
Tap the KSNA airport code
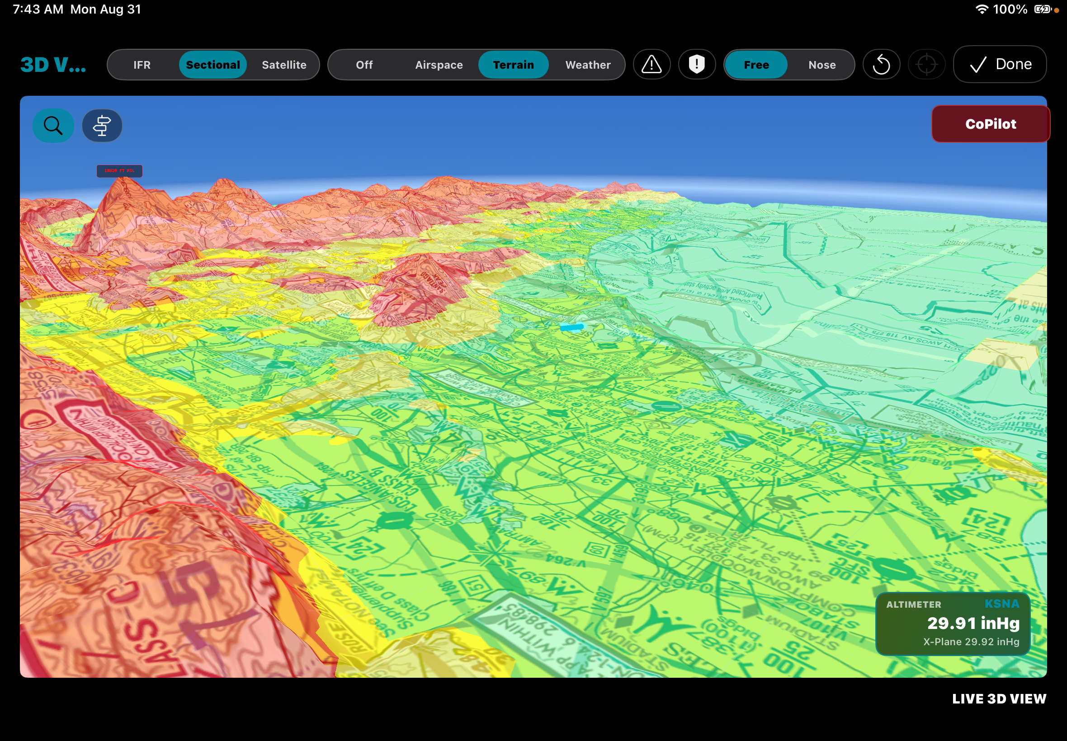pyautogui.click(x=1001, y=604)
